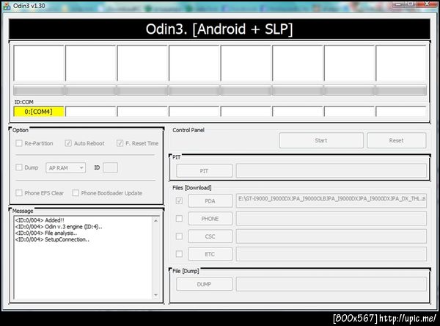440x326 pixels.
Task: Click the DUMP file path field
Action: [x=331, y=284]
